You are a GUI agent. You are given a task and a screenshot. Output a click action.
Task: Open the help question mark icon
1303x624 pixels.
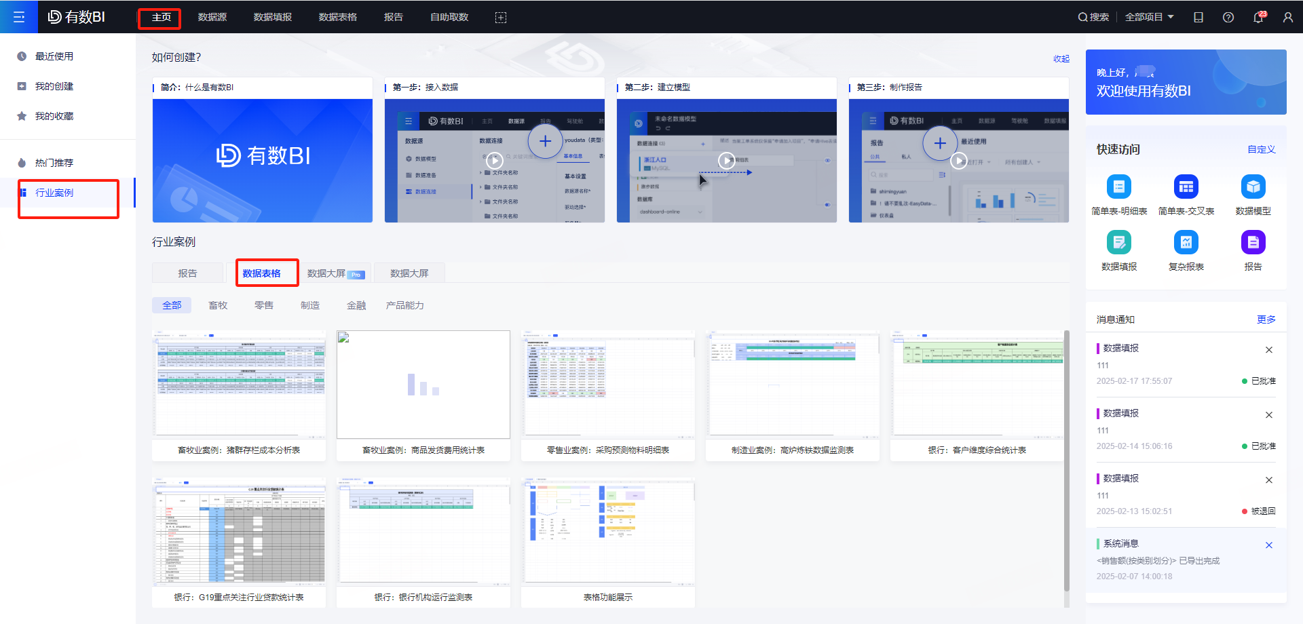pyautogui.click(x=1228, y=18)
